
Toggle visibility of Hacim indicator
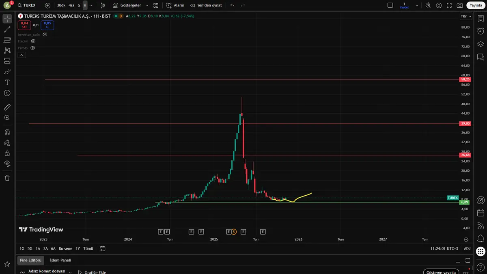click(x=33, y=41)
